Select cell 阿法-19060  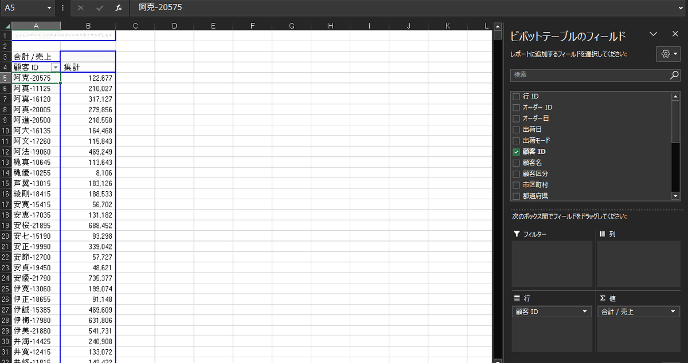[36, 152]
